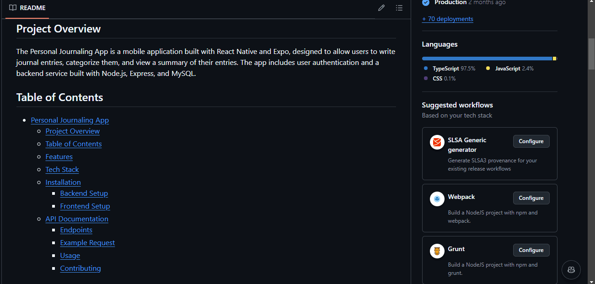This screenshot has width=595, height=284.
Task: Click the Grunt workflow logo
Action: [x=437, y=251]
